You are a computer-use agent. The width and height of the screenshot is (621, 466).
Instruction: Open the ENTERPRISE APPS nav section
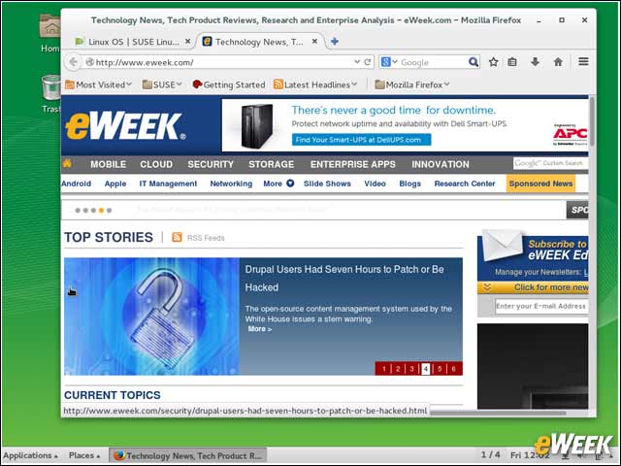353,164
